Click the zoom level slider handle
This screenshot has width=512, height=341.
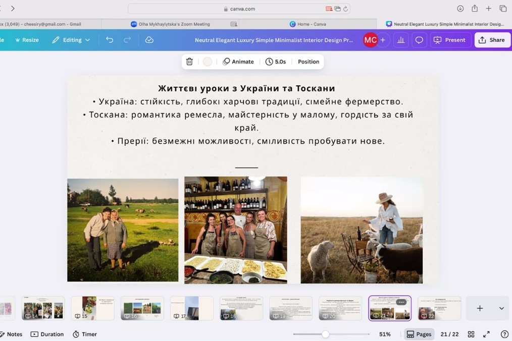point(326,334)
